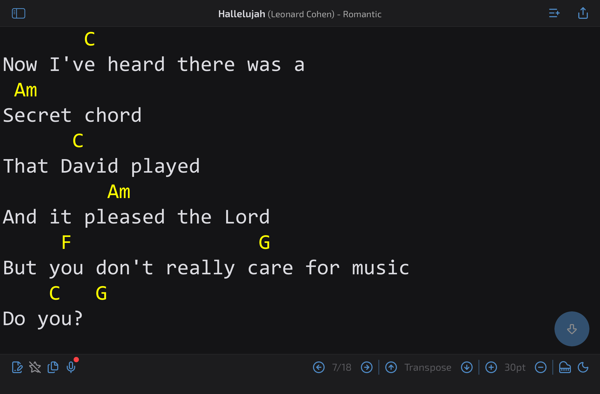
Task: Add the song to a setlist
Action: pos(554,13)
